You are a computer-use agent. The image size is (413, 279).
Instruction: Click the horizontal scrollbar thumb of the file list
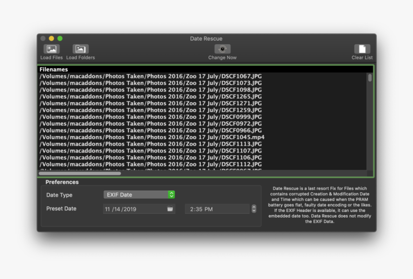click(x=80, y=173)
